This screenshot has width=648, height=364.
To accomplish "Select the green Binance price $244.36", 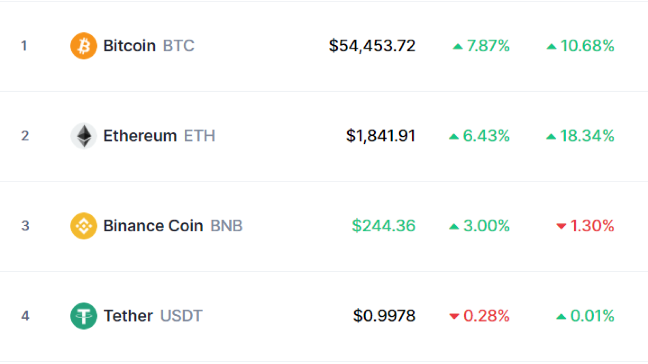I will [x=384, y=226].
